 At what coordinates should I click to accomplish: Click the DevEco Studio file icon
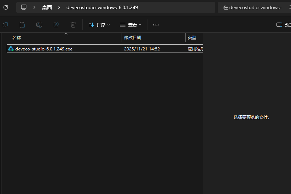coord(11,49)
